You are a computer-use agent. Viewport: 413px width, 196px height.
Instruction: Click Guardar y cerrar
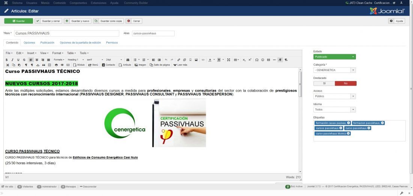coord(48,21)
